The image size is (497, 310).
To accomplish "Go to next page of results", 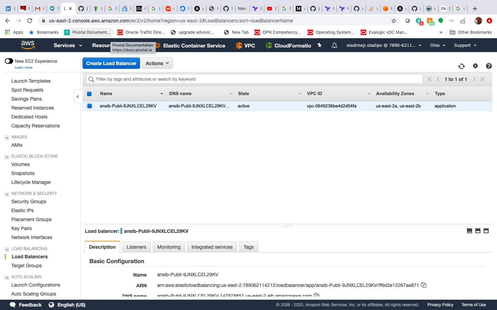I will coord(474,79).
